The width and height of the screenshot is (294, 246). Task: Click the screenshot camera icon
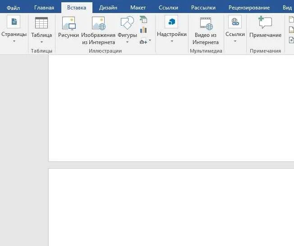(143, 41)
